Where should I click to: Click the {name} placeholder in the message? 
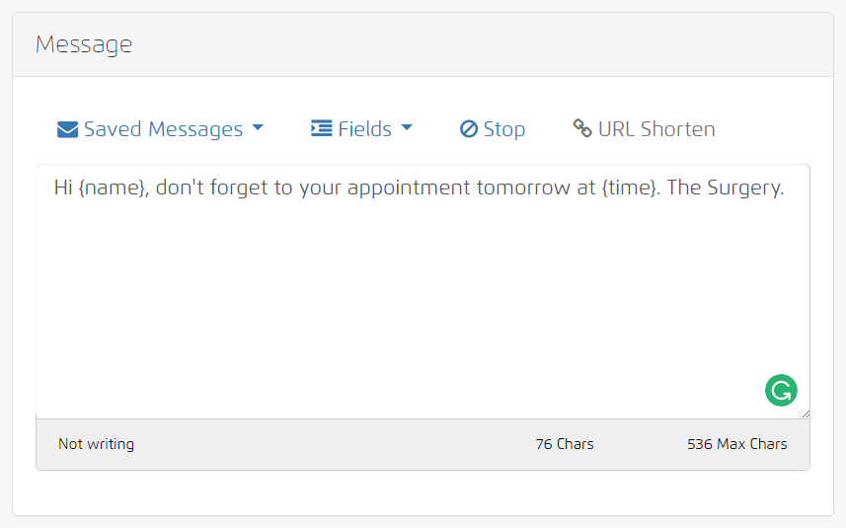click(x=113, y=189)
